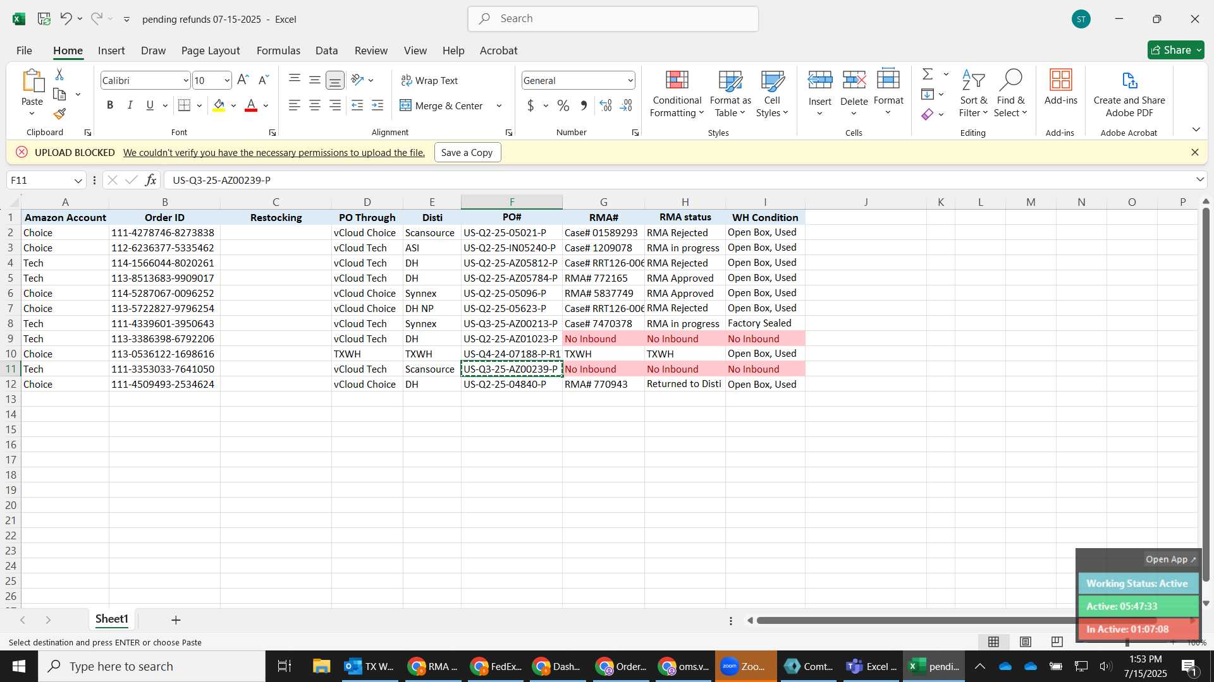Click the Cut scissors icon
The width and height of the screenshot is (1214, 682).
tap(59, 75)
